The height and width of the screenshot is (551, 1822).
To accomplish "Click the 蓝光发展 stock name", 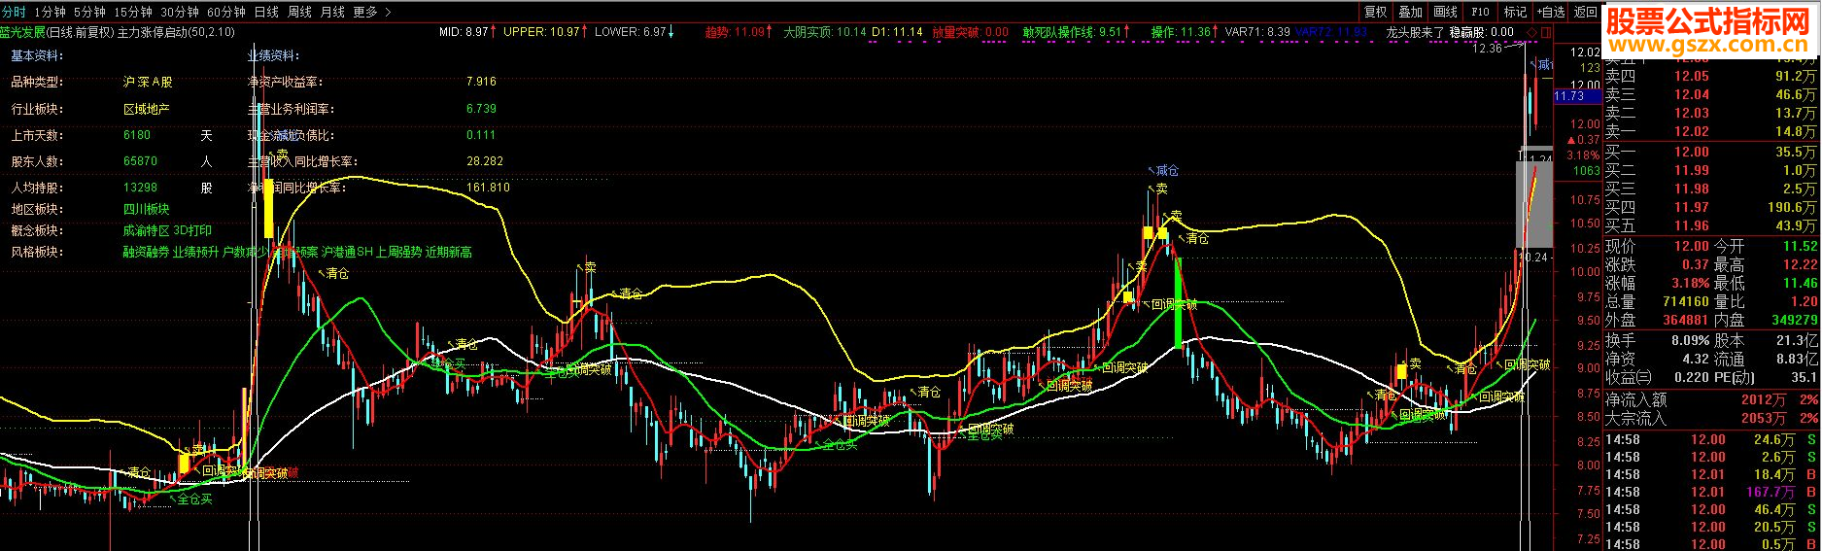I will click(x=23, y=32).
